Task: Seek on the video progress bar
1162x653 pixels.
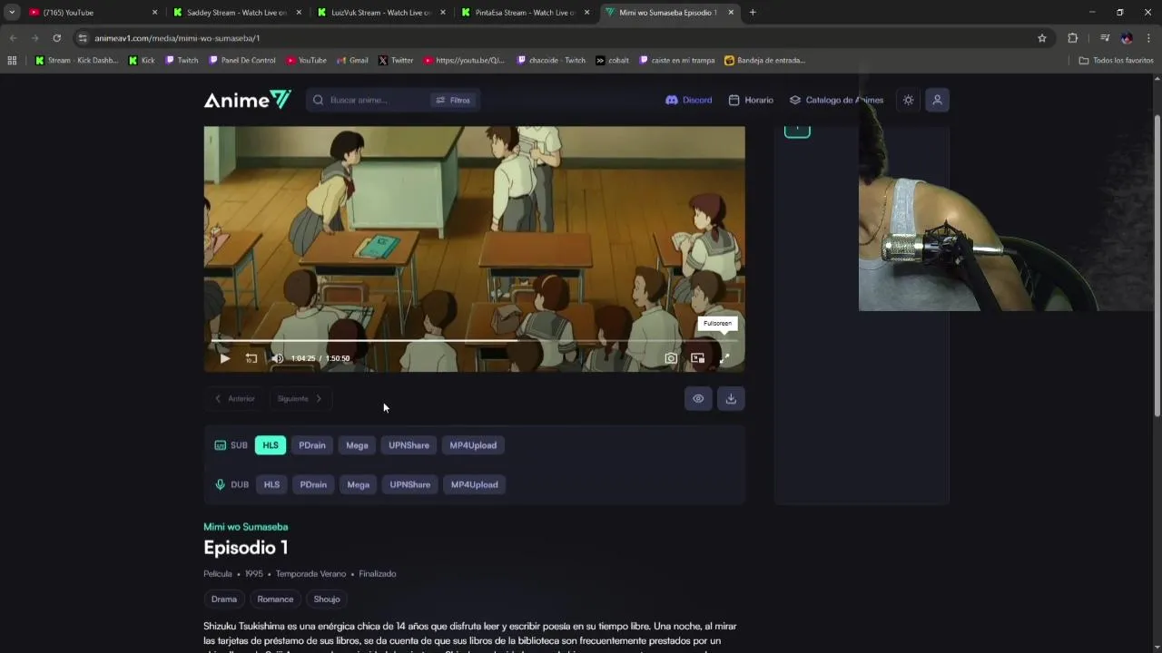Action: (x=473, y=341)
